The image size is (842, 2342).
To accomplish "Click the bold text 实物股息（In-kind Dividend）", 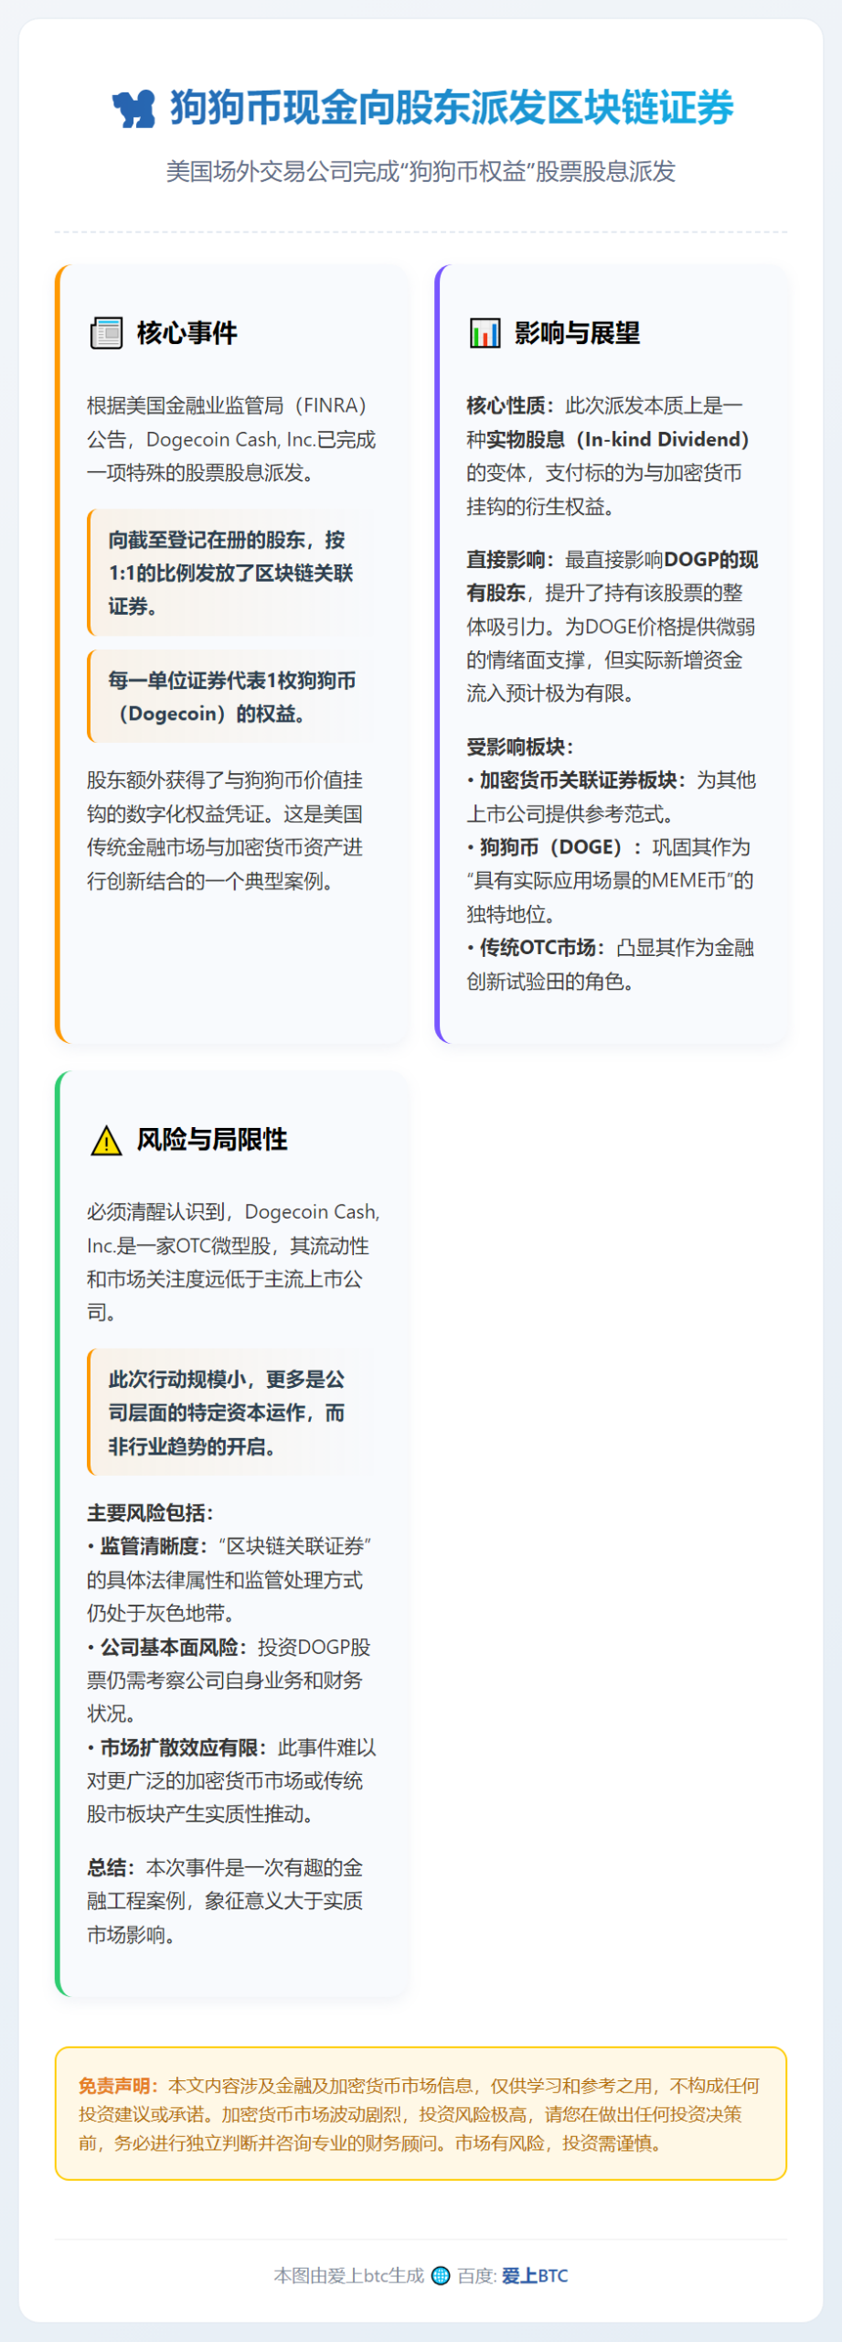I will pos(619,439).
